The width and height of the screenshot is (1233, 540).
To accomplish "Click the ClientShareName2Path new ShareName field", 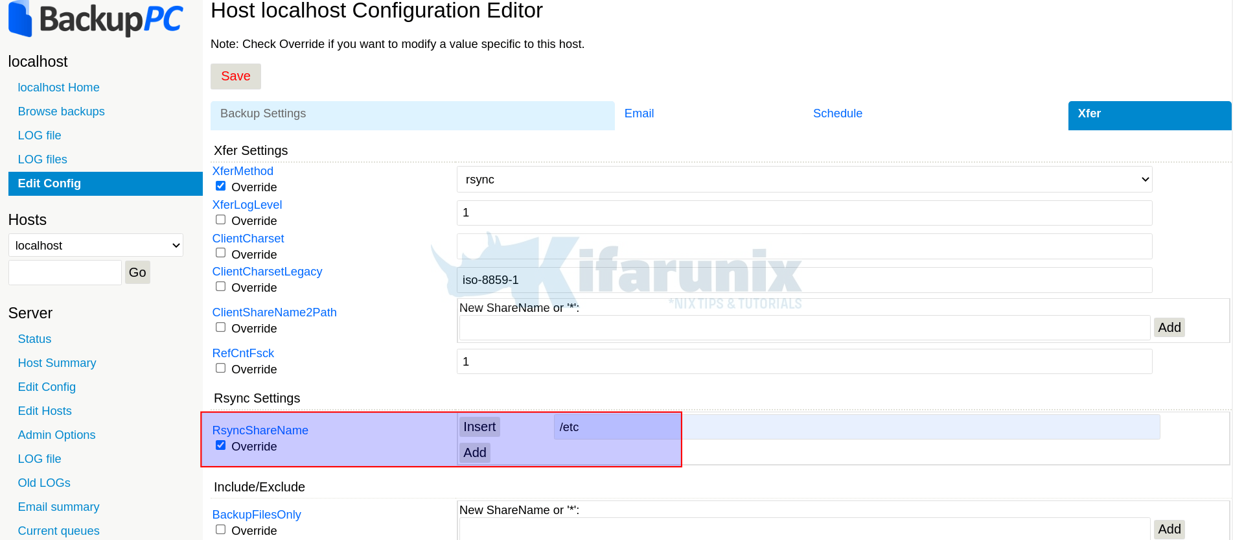I will pyautogui.click(x=805, y=328).
